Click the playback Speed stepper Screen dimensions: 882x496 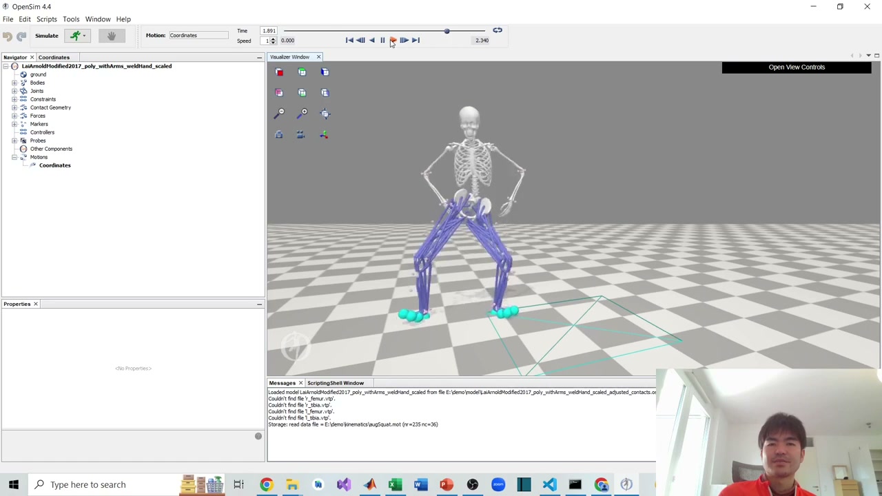(273, 41)
